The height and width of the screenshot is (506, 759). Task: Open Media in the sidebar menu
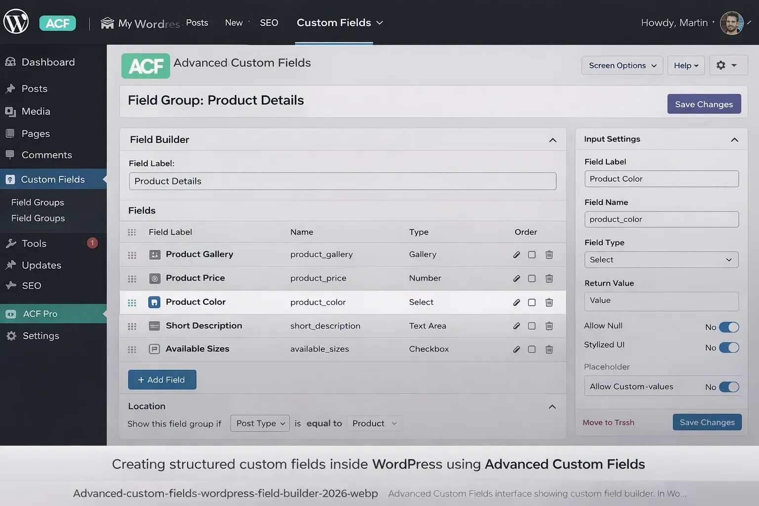(x=36, y=111)
